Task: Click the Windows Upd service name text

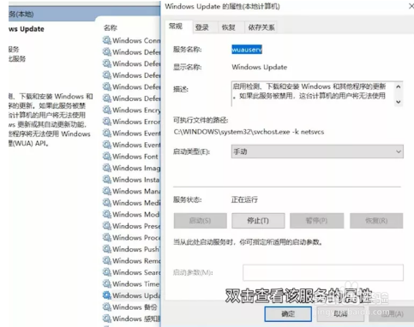Action: pyautogui.click(x=136, y=295)
